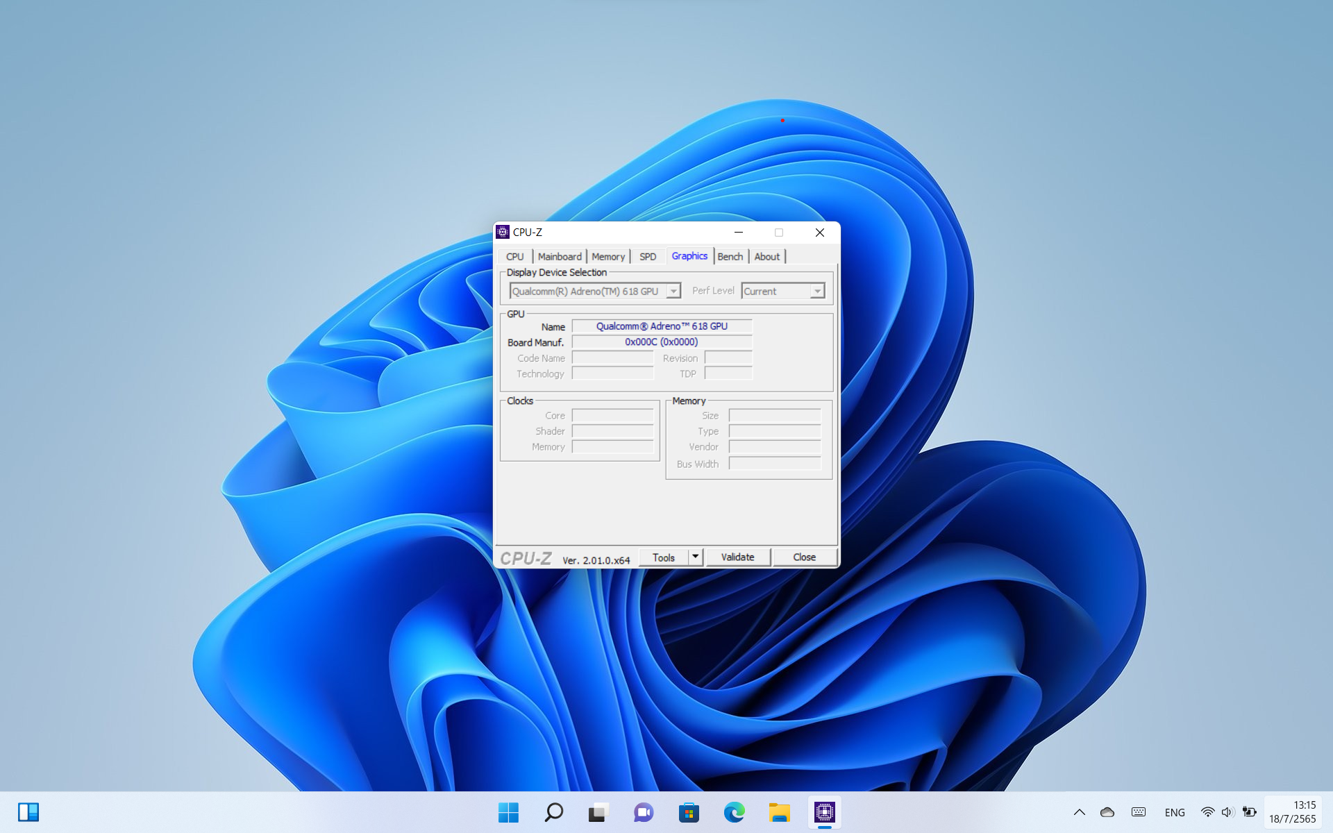
Task: Click the GPU Name field
Action: (661, 326)
